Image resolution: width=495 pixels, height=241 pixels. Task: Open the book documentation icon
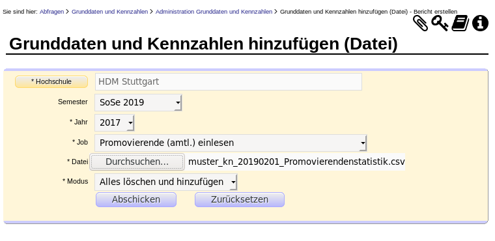(x=460, y=23)
